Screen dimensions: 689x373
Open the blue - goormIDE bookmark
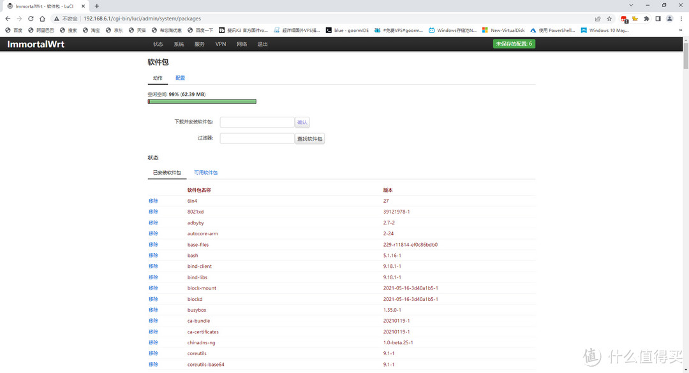coord(347,30)
